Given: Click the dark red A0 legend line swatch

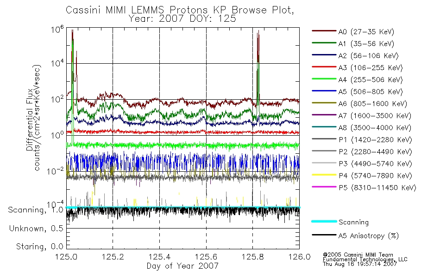Looking at the screenshot, I should (x=324, y=31).
